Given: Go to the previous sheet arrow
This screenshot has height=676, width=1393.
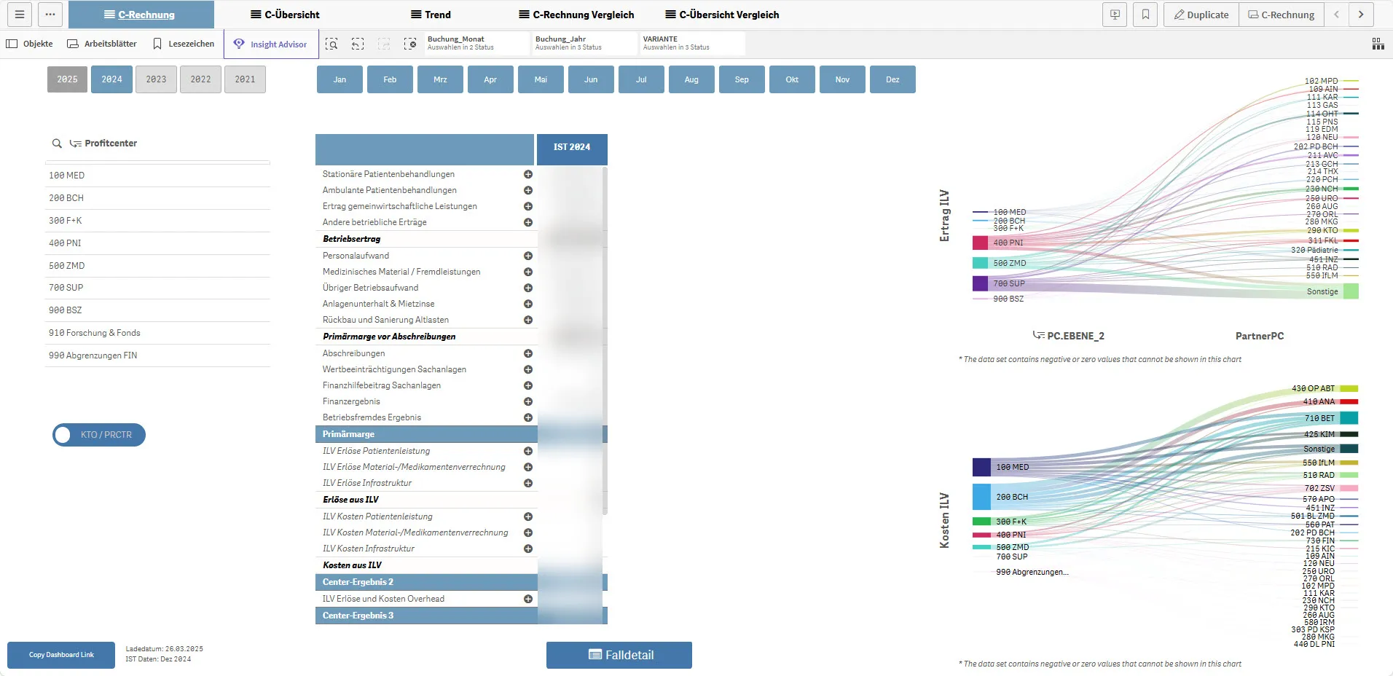Looking at the screenshot, I should [1336, 15].
